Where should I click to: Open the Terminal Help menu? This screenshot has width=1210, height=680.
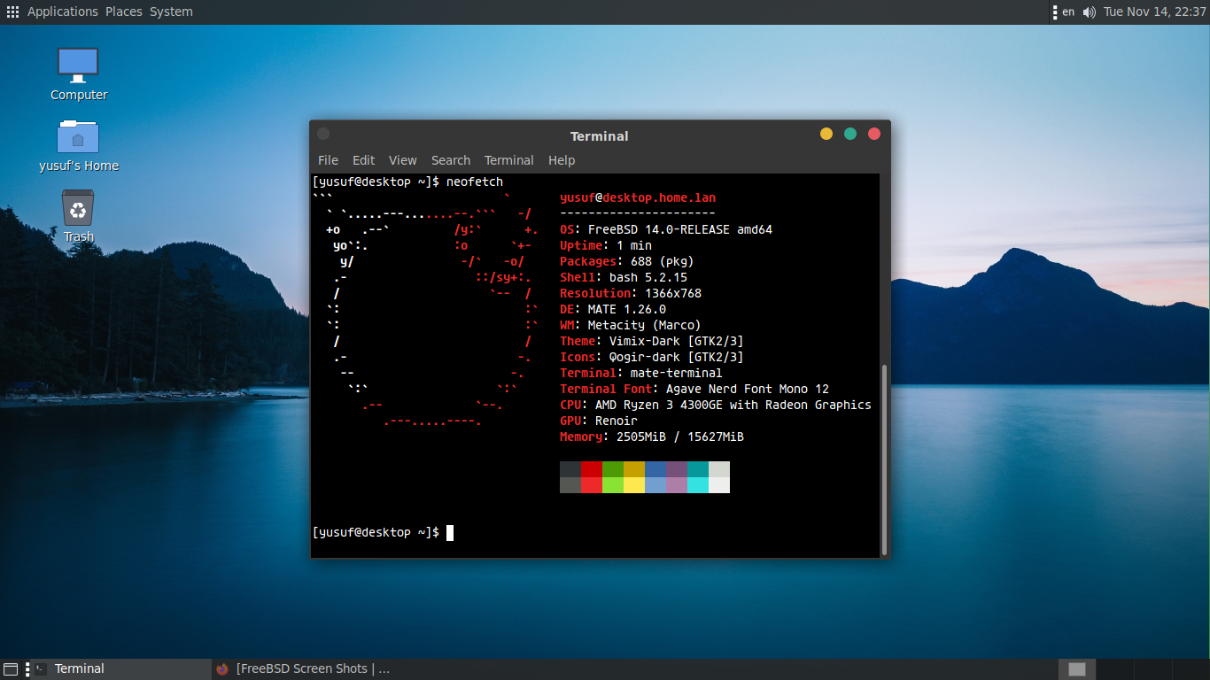(562, 160)
